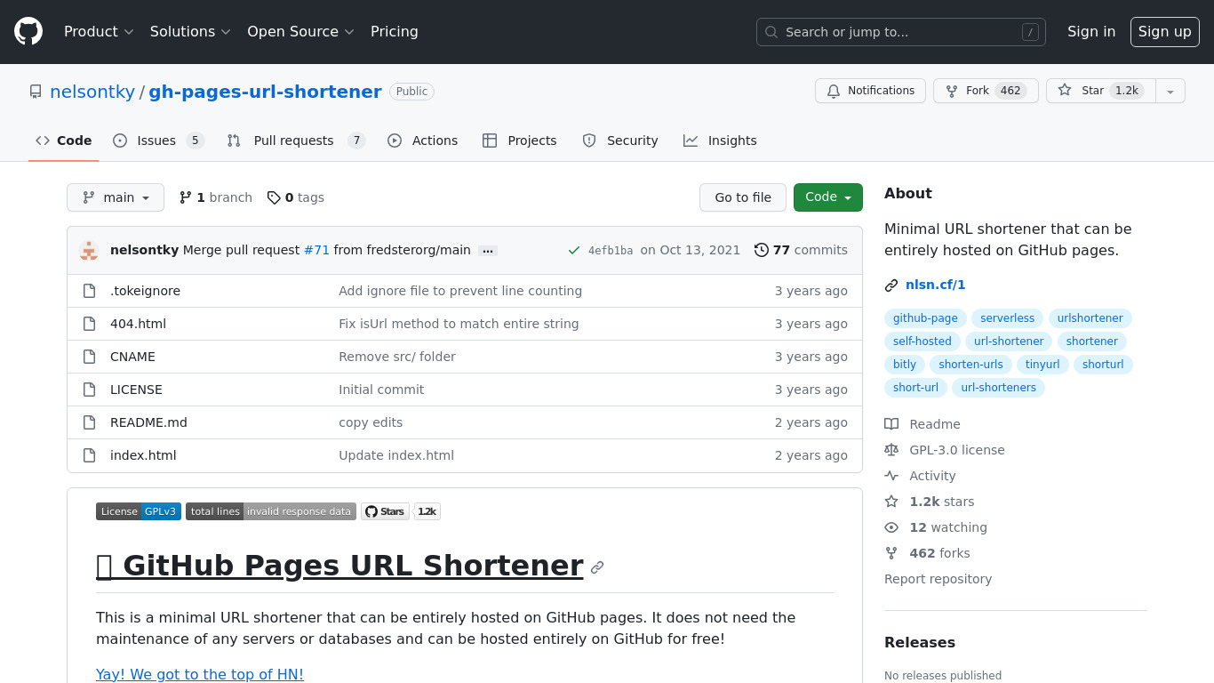The width and height of the screenshot is (1214, 683).
Task: Select the github-page topic tag
Action: point(925,318)
